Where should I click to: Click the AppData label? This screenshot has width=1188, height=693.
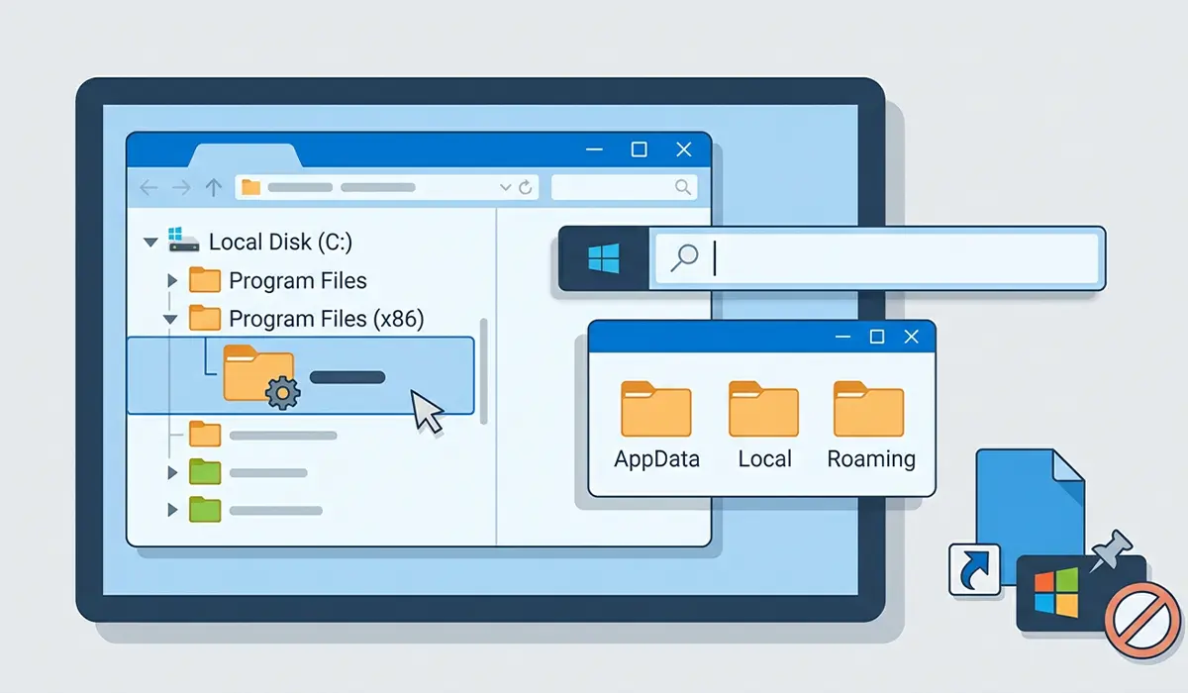(656, 459)
